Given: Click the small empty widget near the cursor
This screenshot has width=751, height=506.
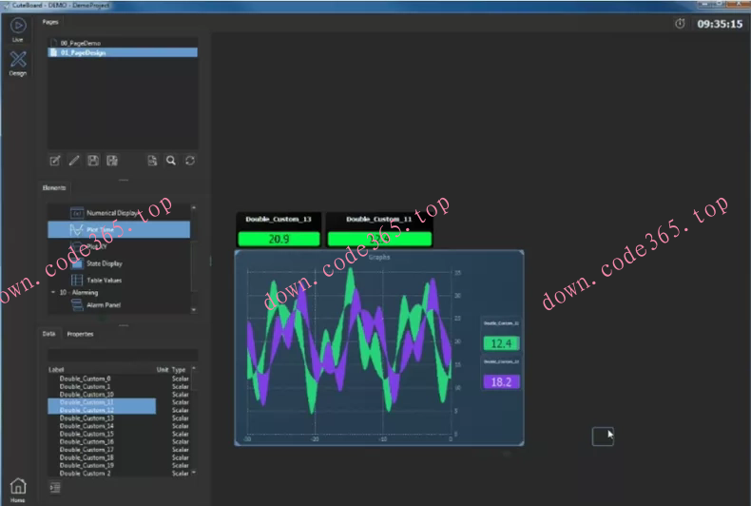Looking at the screenshot, I should [x=603, y=437].
